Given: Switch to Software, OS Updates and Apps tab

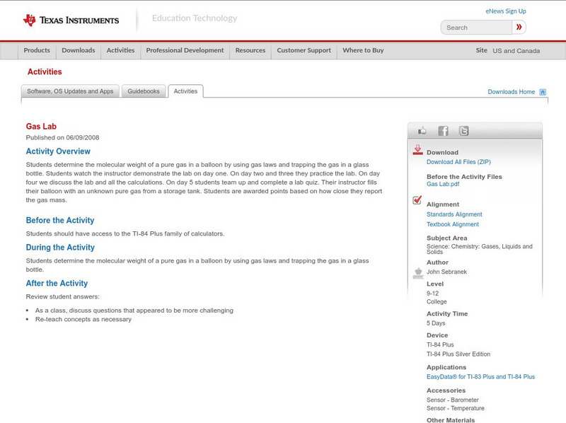Looking at the screenshot, I should pos(70,91).
